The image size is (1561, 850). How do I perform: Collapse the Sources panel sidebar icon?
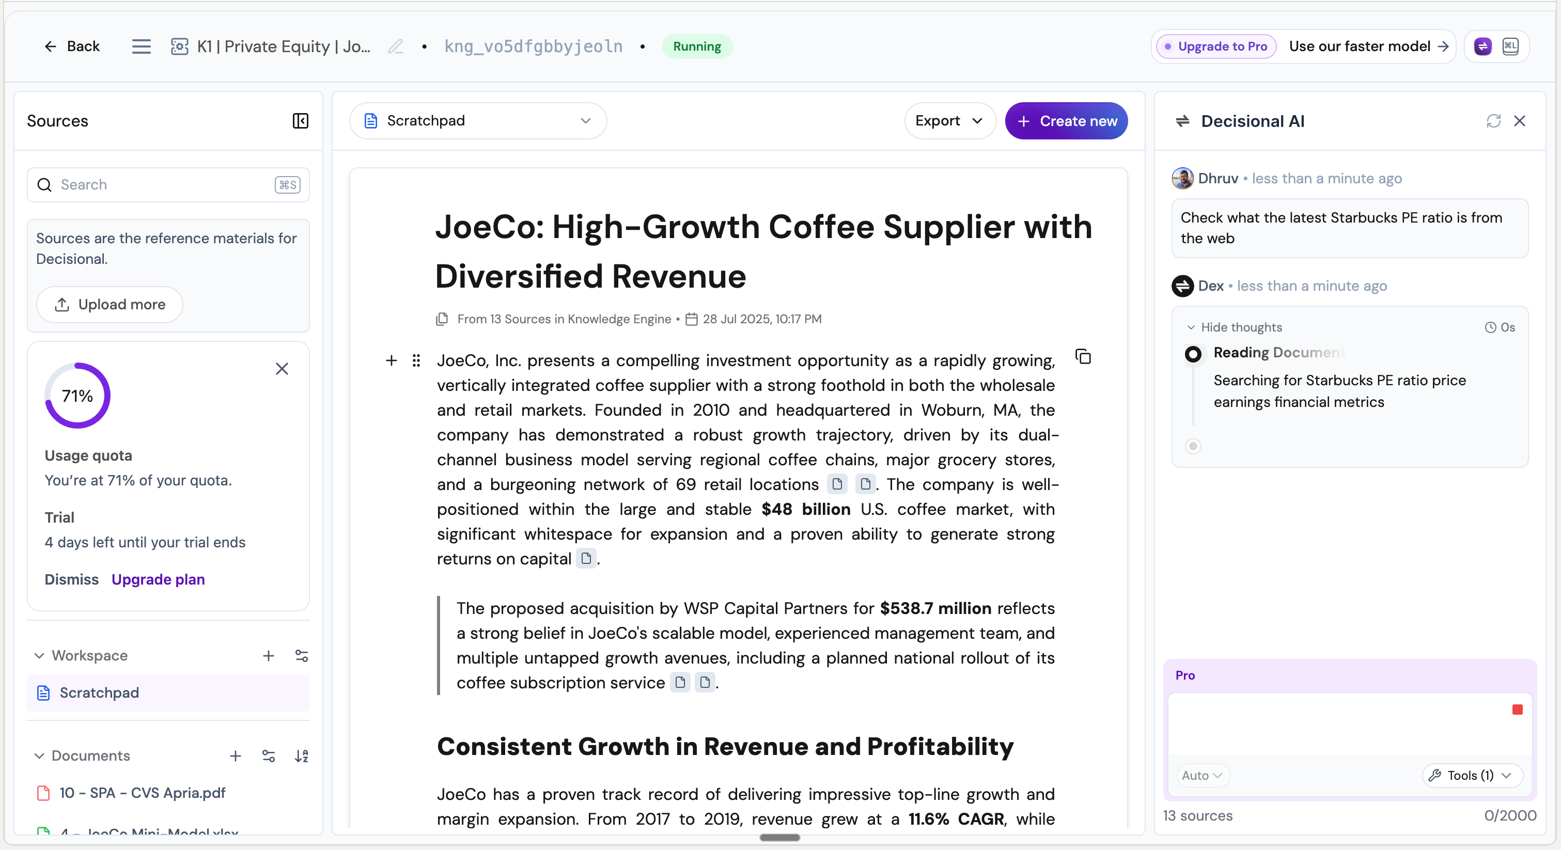(301, 121)
